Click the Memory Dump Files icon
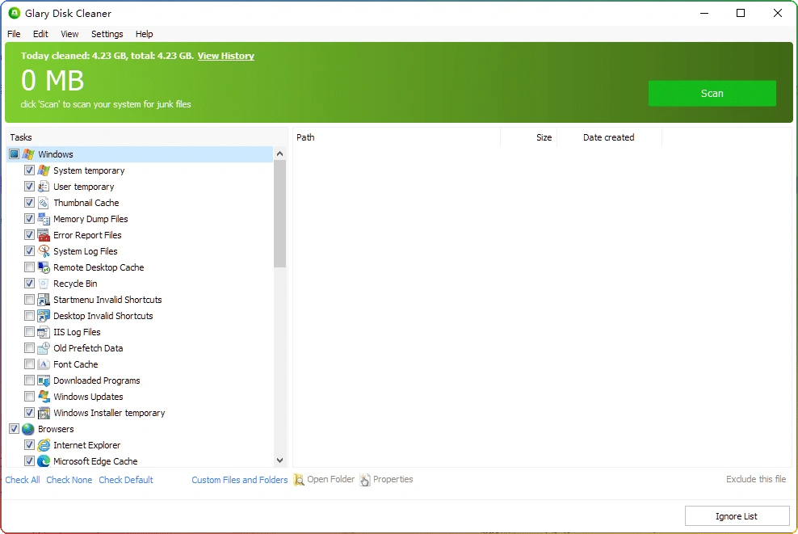Image resolution: width=798 pixels, height=534 pixels. click(x=43, y=218)
